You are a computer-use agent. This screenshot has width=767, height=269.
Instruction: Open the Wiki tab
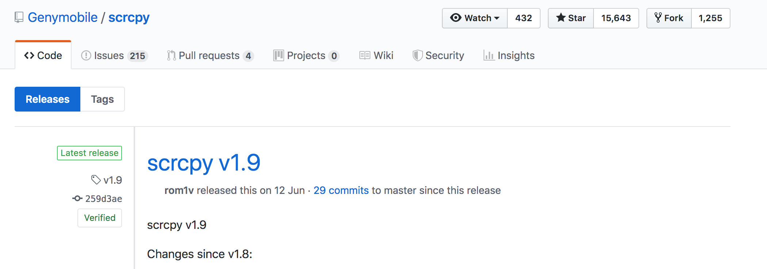(376, 55)
